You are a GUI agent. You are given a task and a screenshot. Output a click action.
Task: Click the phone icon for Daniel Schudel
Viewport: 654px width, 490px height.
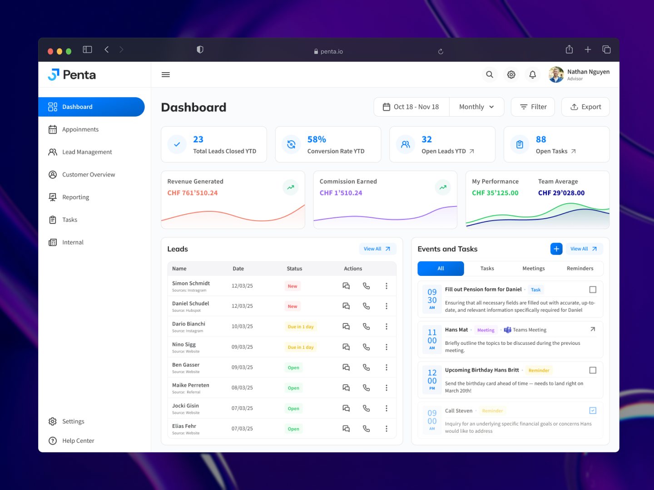tap(366, 306)
